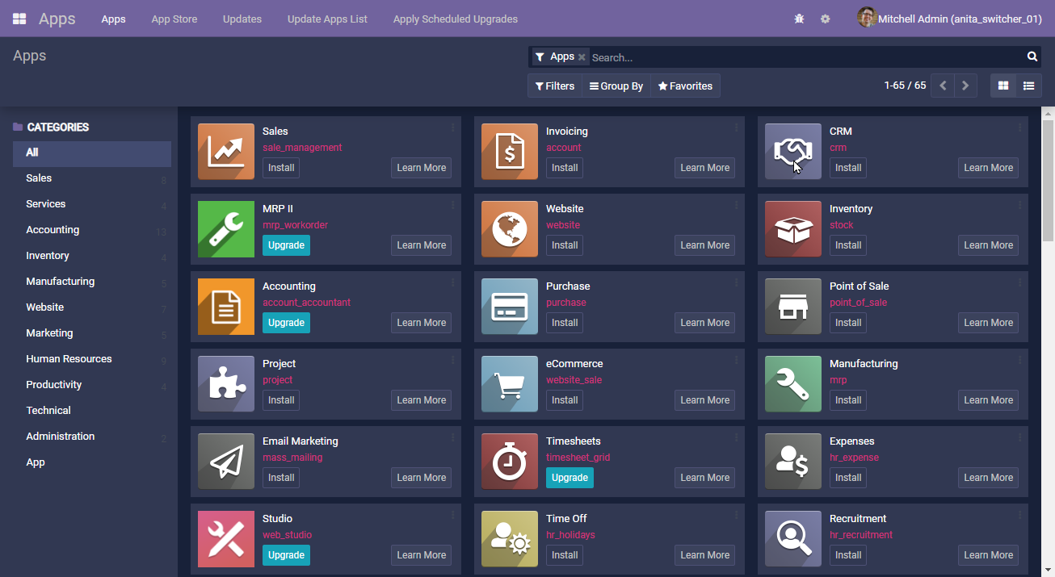1055x577 pixels.
Task: Click the search magnifier icon
Action: [x=1032, y=56]
